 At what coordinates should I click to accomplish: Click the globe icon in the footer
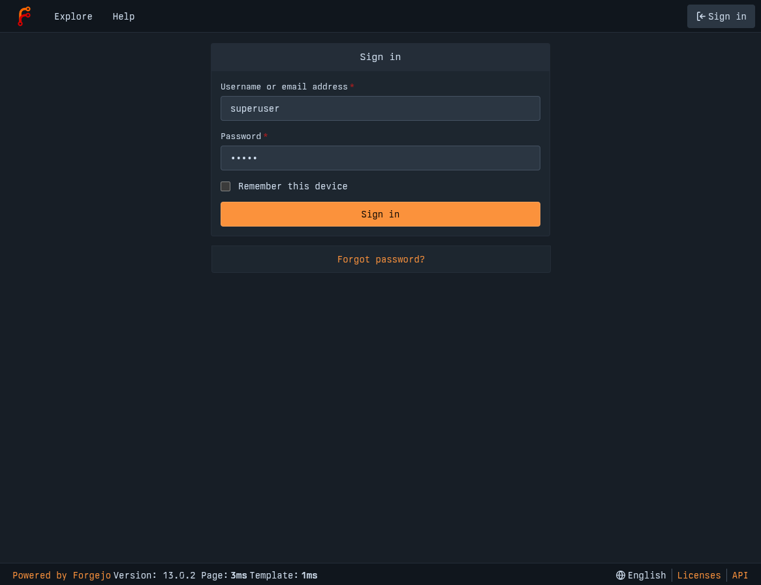coord(621,575)
